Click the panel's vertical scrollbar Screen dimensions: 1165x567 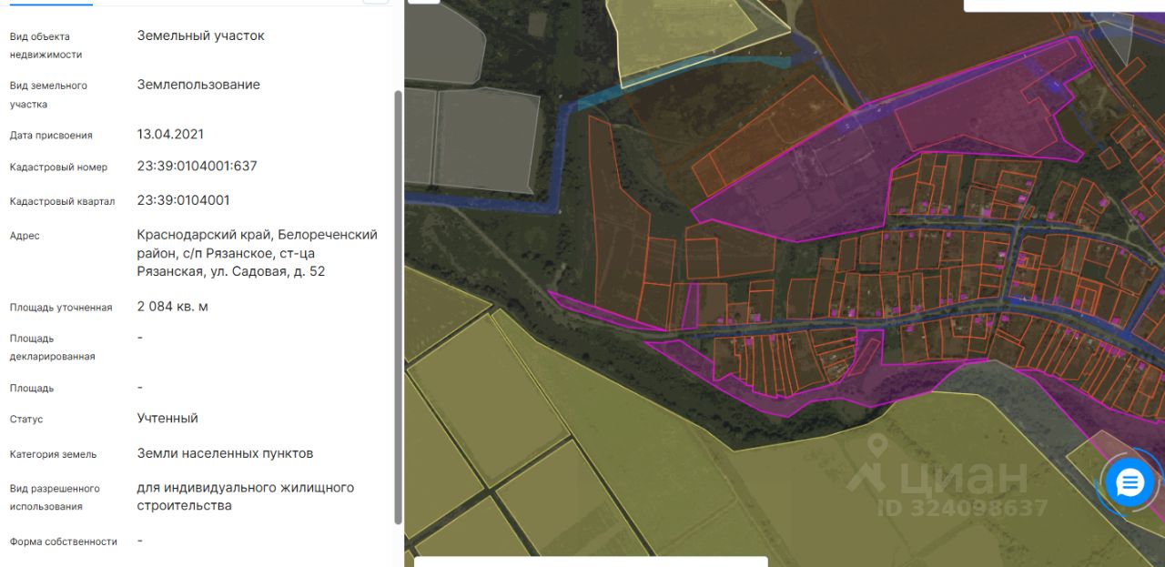pyautogui.click(x=398, y=308)
